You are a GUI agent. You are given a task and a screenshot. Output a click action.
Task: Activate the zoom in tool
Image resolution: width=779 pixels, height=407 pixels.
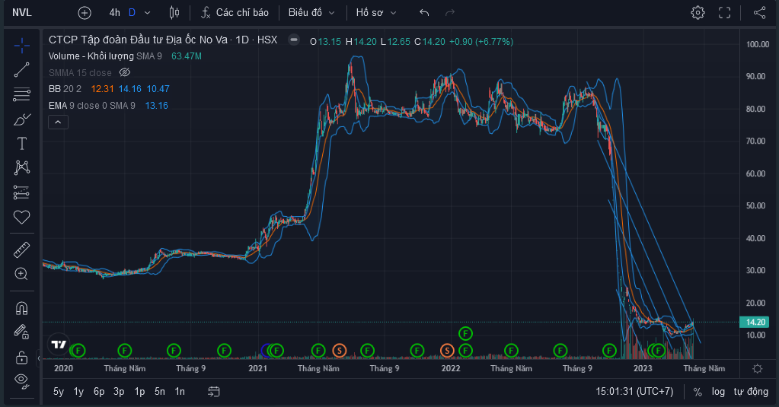pos(21,274)
